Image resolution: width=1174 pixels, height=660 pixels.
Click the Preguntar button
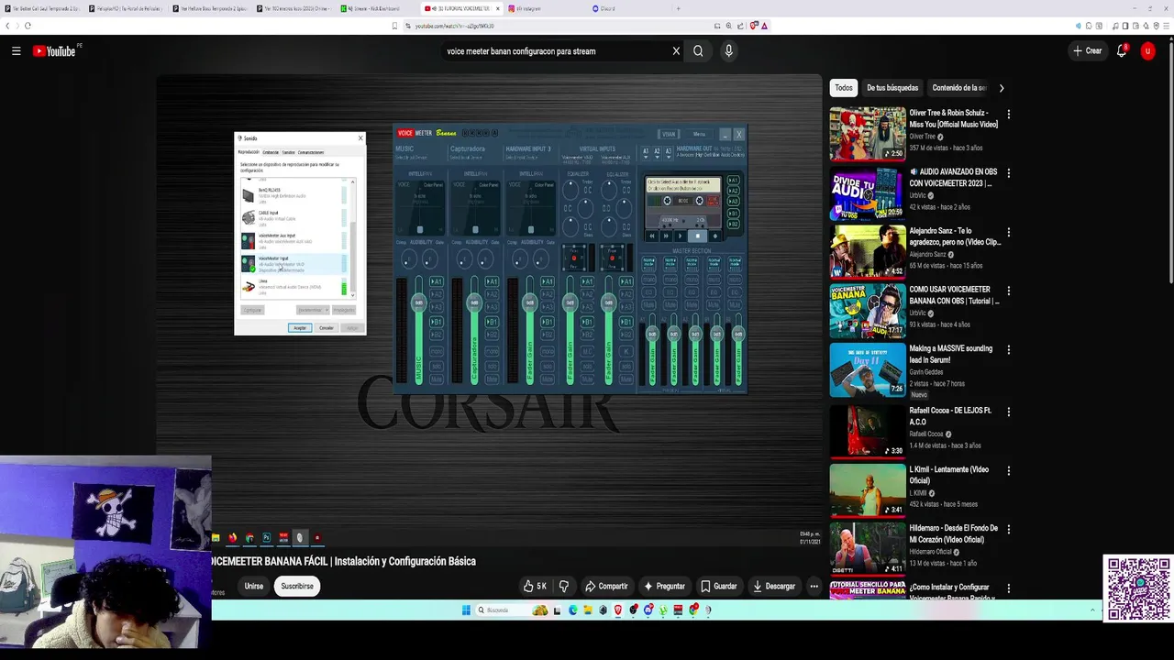pyautogui.click(x=665, y=586)
